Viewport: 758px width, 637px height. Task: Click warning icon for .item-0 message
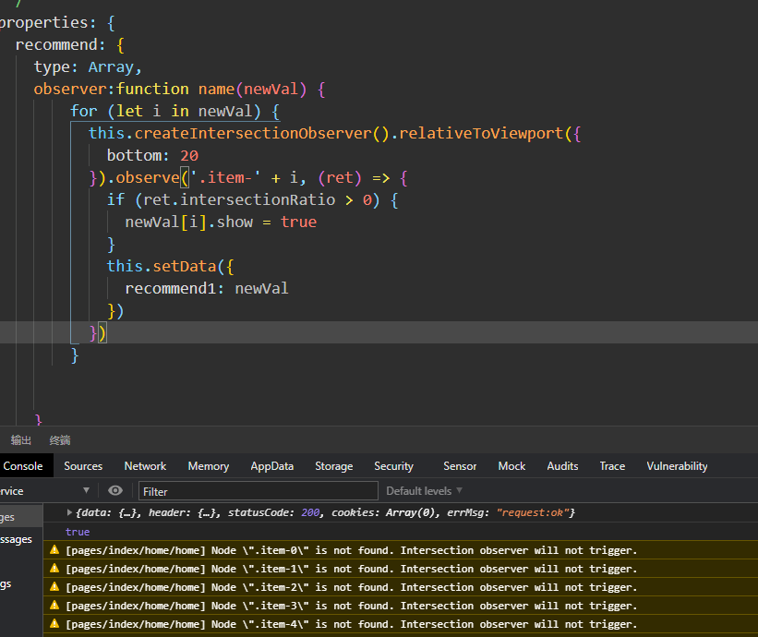click(54, 549)
